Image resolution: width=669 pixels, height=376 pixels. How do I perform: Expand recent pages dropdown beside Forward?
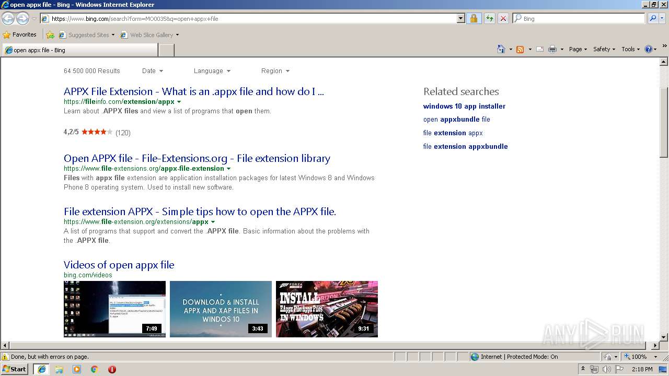pos(34,19)
